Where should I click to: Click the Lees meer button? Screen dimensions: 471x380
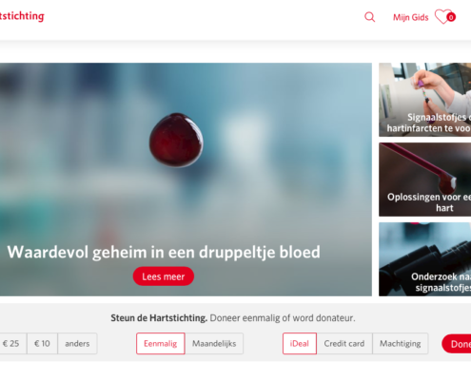164,276
